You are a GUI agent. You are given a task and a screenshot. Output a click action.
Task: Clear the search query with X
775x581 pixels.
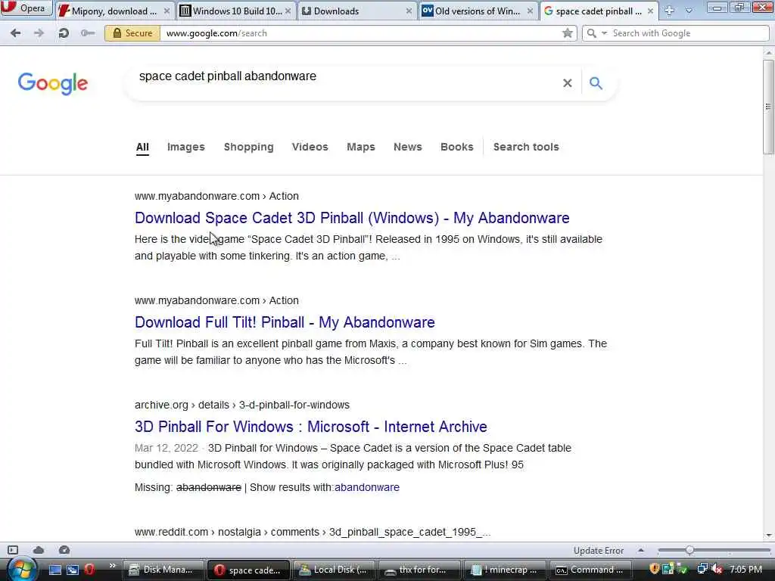[x=568, y=83]
